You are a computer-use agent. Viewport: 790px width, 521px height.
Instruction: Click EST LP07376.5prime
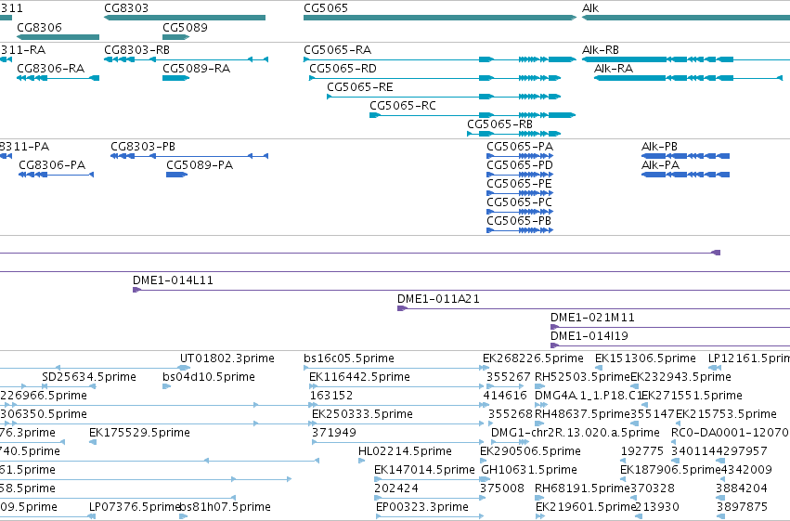135,507
